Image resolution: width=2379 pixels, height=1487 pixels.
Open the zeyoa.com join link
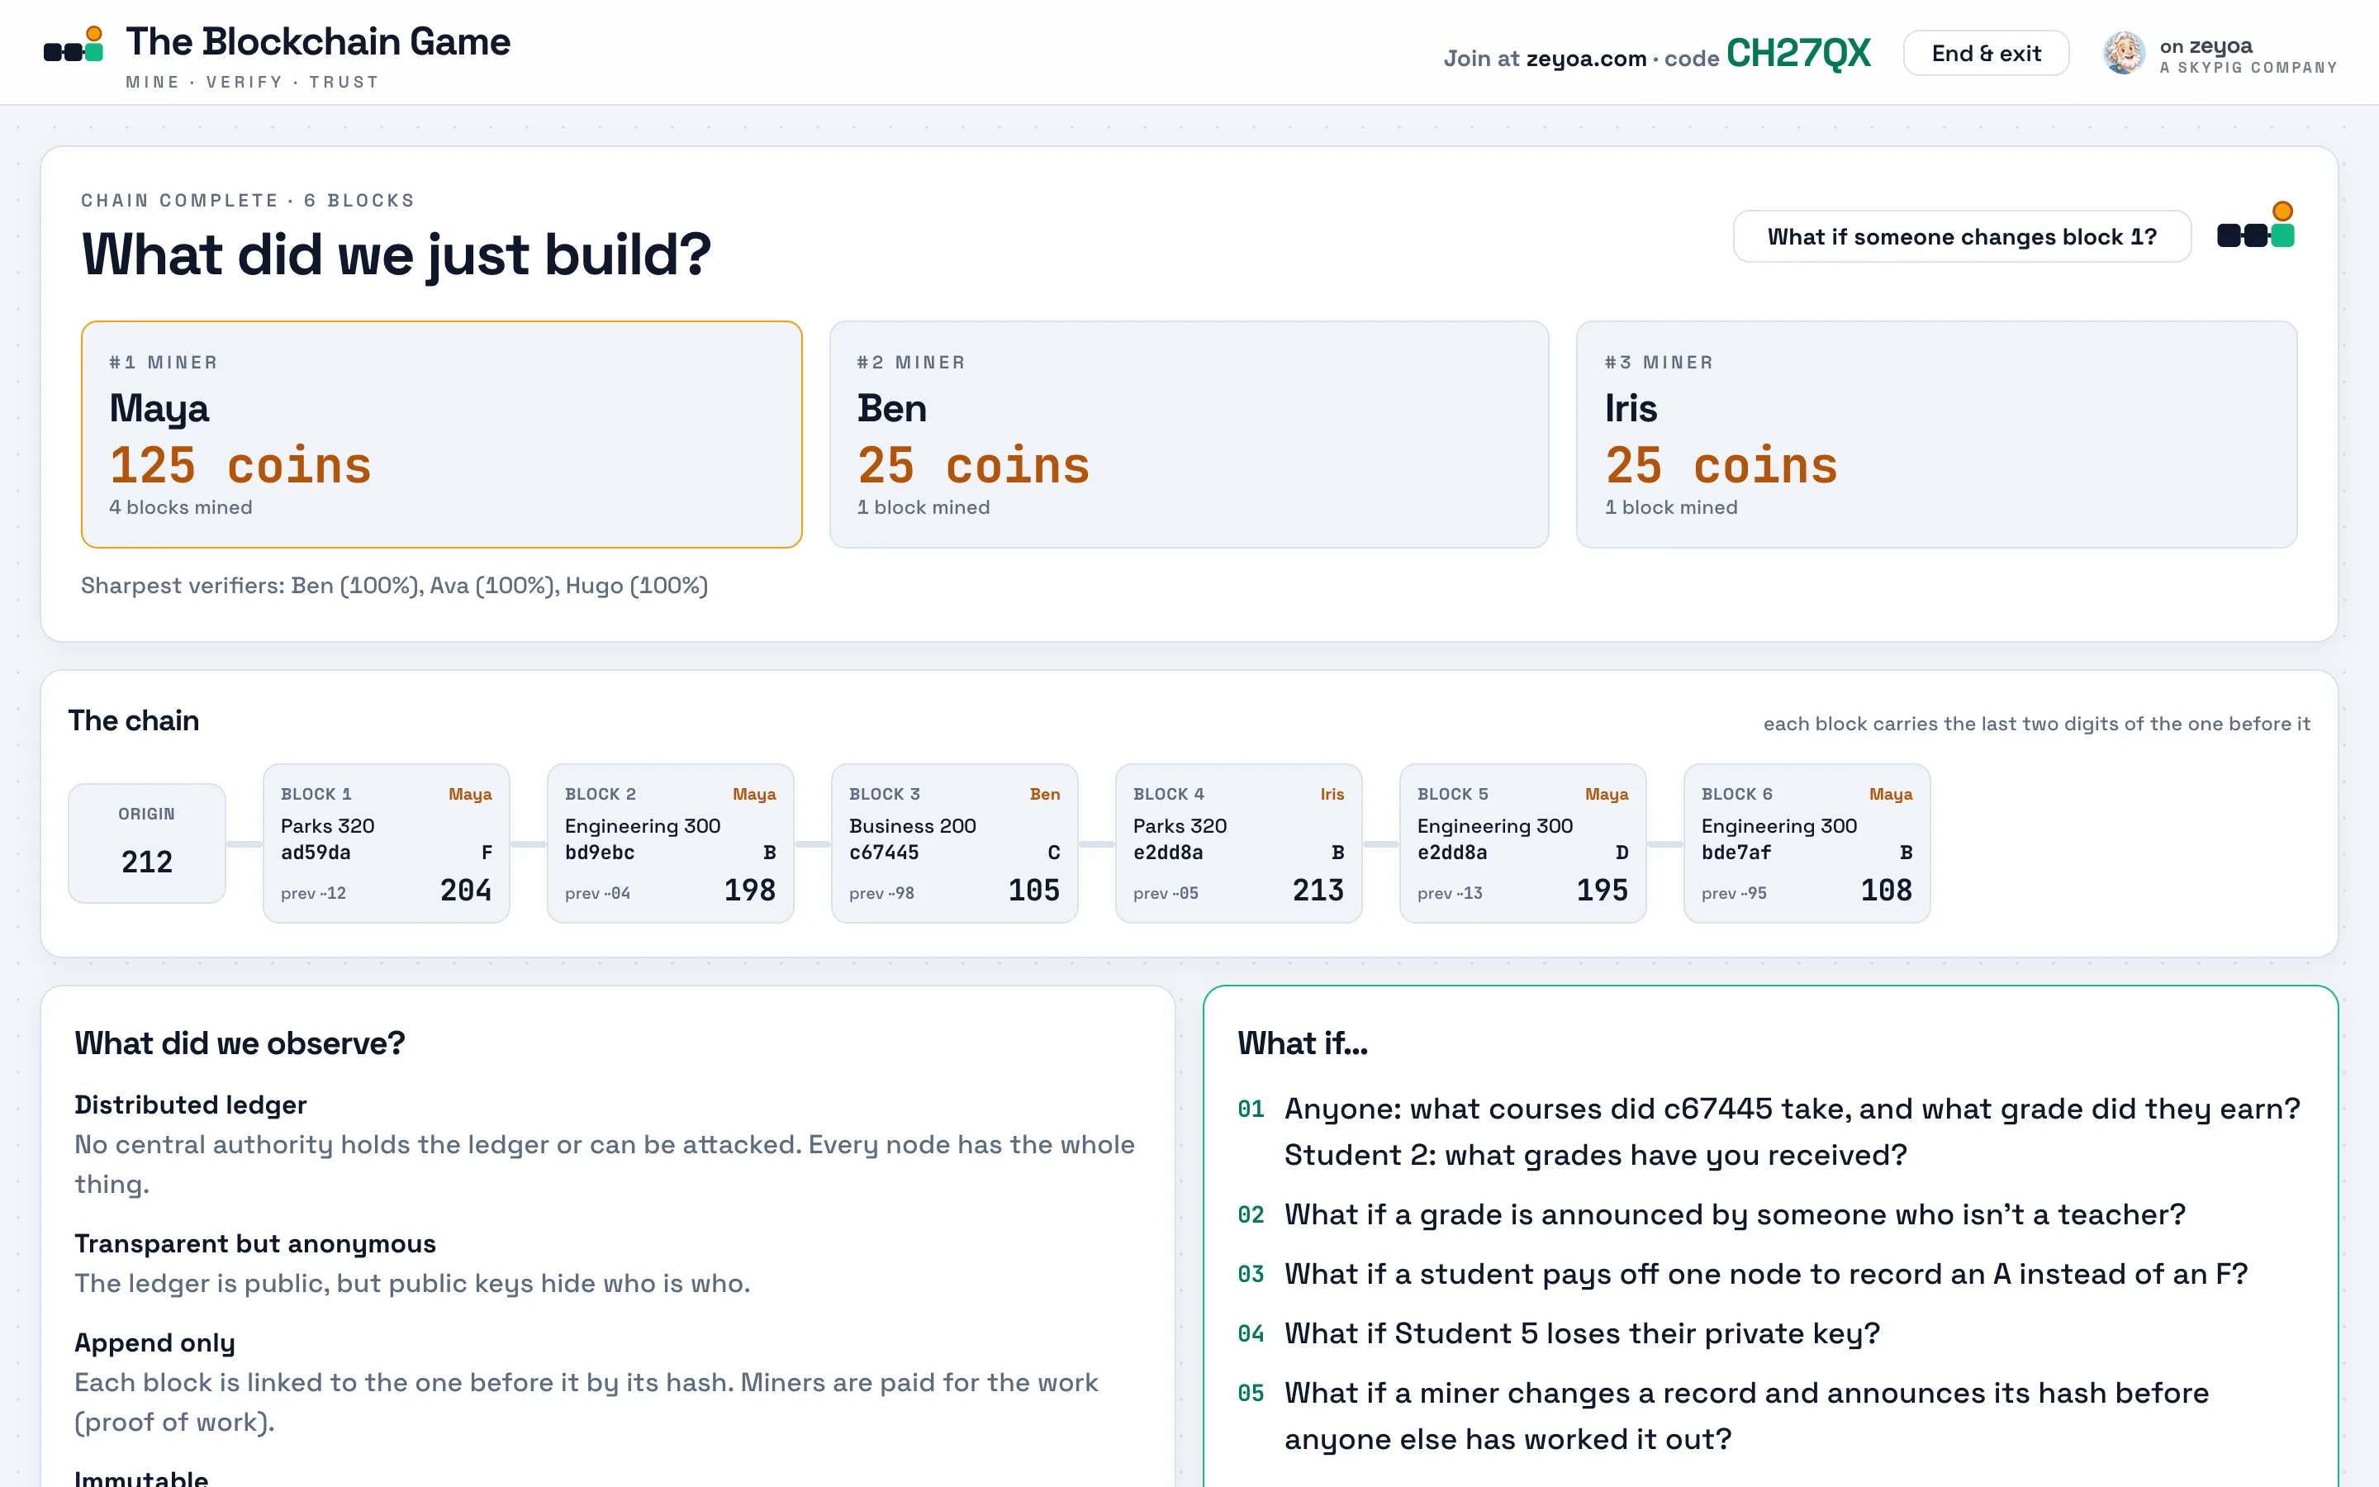click(x=1586, y=58)
